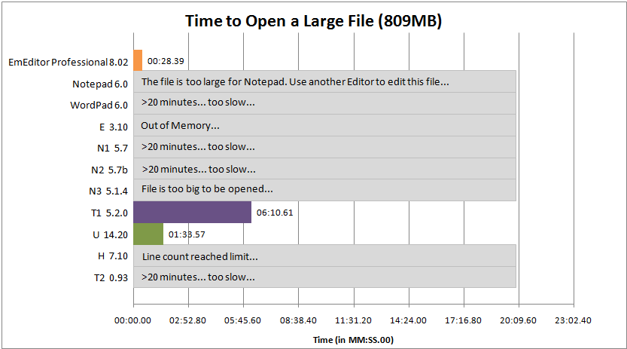Click the 11:31.20 axis tick label
Screen dimensions: 627x349
pyautogui.click(x=353, y=320)
